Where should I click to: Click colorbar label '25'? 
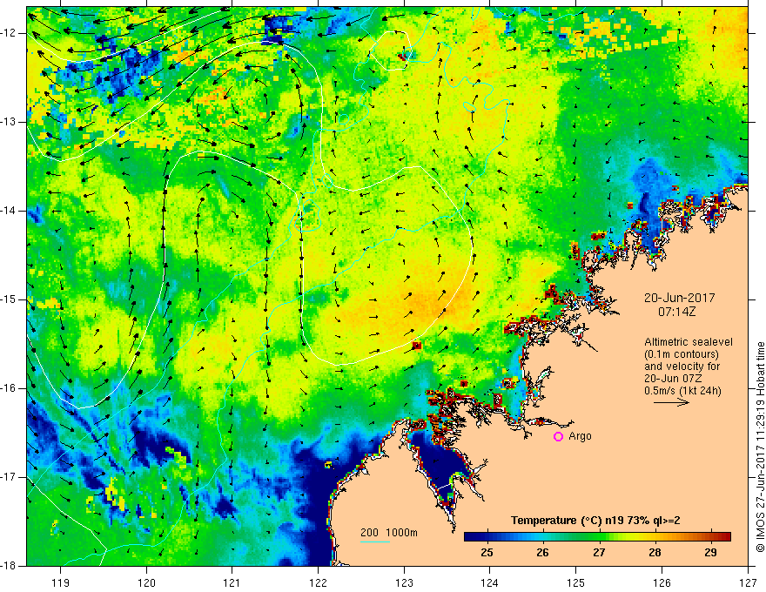tap(487, 553)
